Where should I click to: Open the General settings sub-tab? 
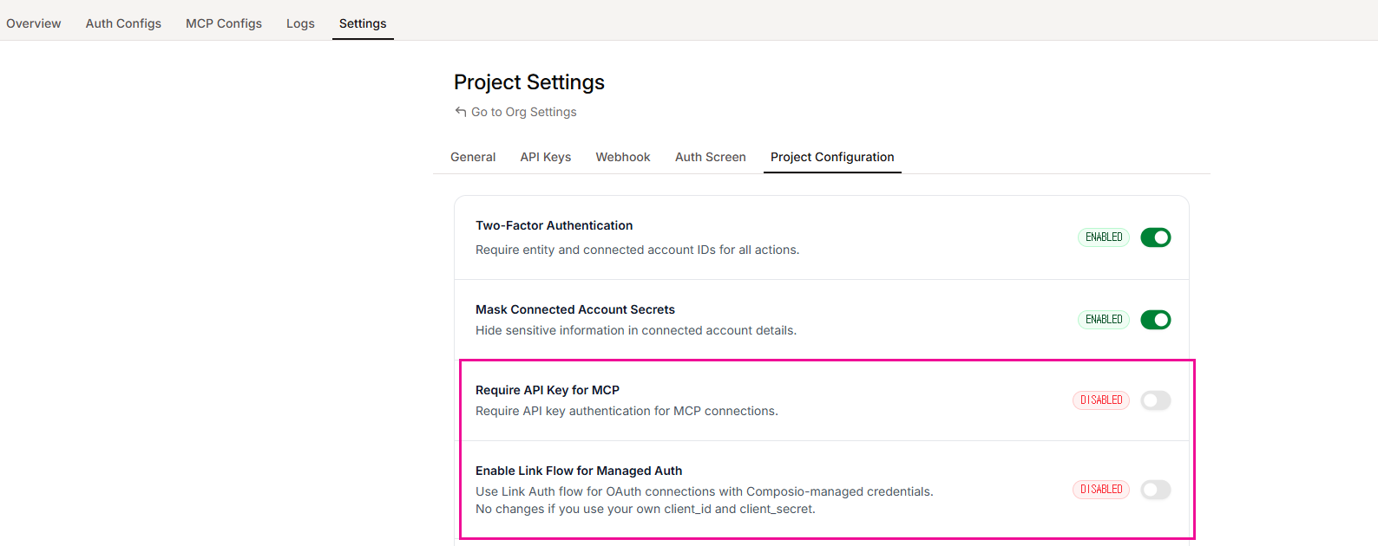[473, 157]
